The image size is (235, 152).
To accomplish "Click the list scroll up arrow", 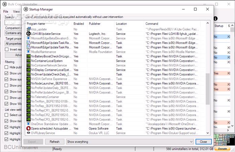I will point(207,23).
